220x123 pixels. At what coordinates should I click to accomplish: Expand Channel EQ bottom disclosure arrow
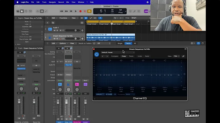94,99
